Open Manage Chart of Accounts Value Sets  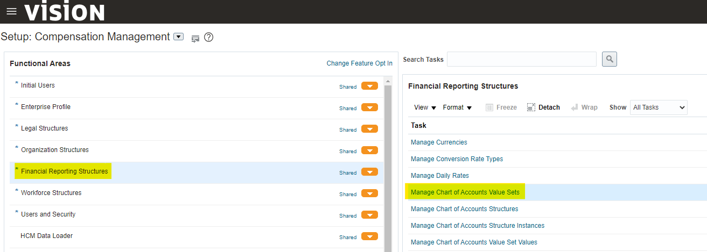[465, 192]
